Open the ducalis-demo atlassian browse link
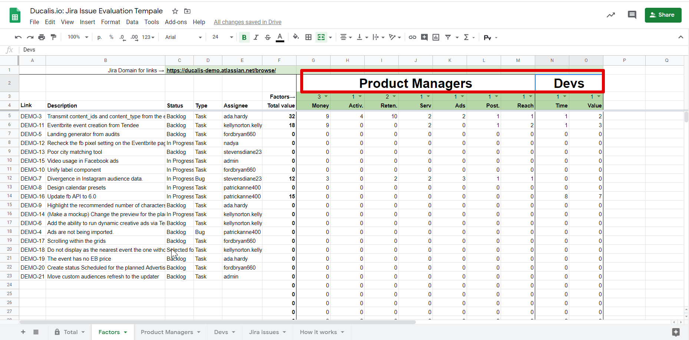 click(221, 70)
